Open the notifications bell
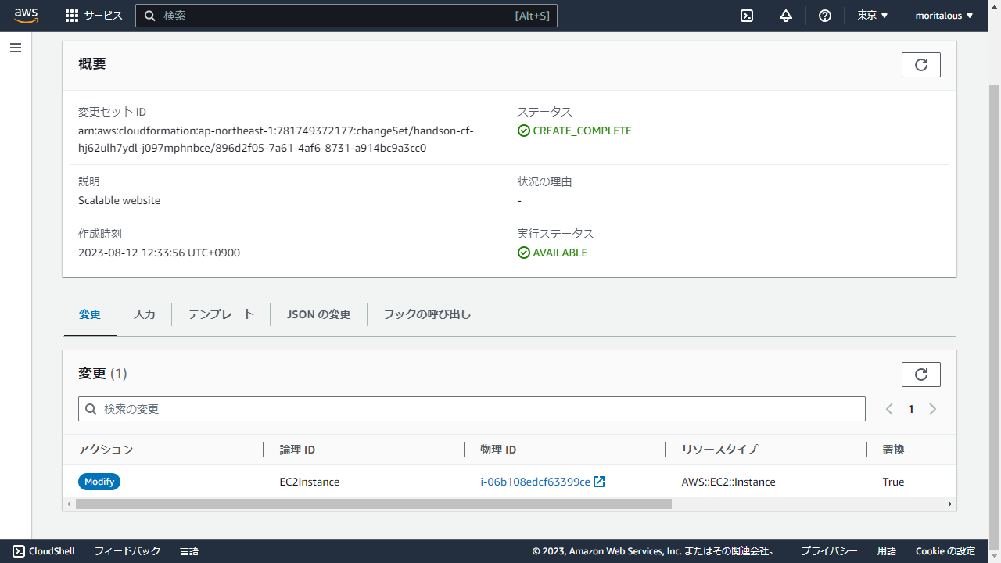 point(786,16)
